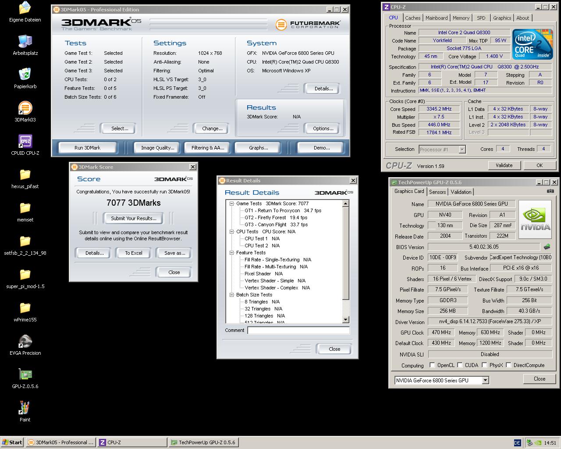Click Graphs... button
This screenshot has width=561, height=449.
(x=258, y=148)
